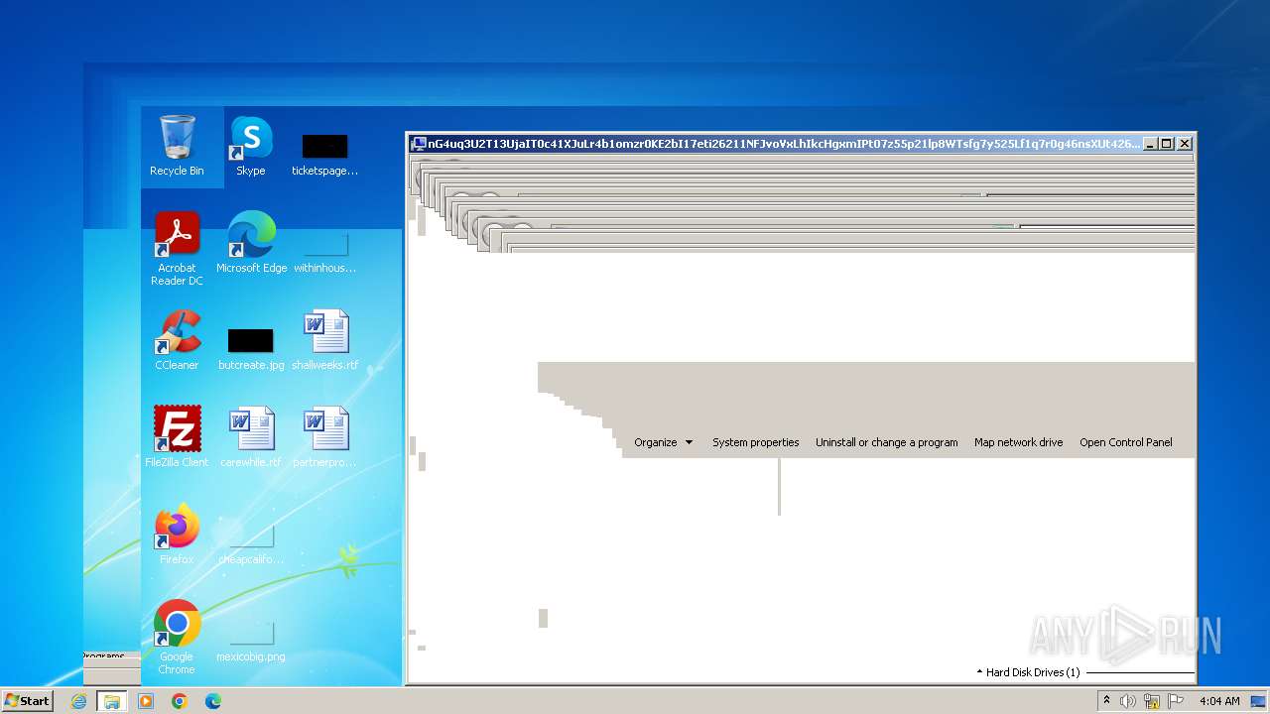Click the Explorer window's title bar icon
This screenshot has width=1270, height=714.
click(418, 144)
